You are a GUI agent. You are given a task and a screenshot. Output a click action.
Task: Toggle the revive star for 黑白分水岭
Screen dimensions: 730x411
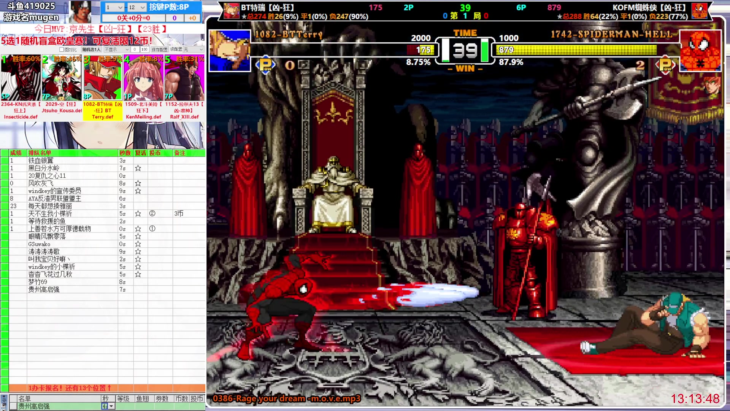pos(138,168)
